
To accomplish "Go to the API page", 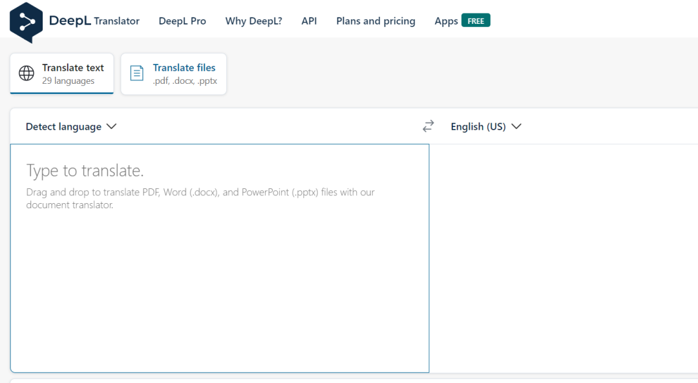I will tap(309, 21).
